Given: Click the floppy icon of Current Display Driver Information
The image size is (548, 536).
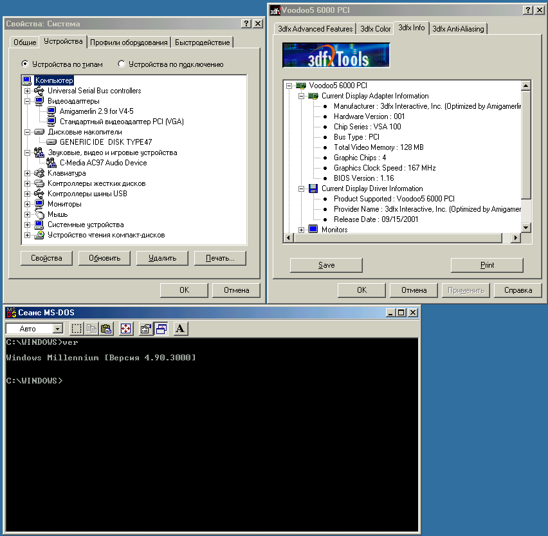Looking at the screenshot, I should [x=313, y=189].
